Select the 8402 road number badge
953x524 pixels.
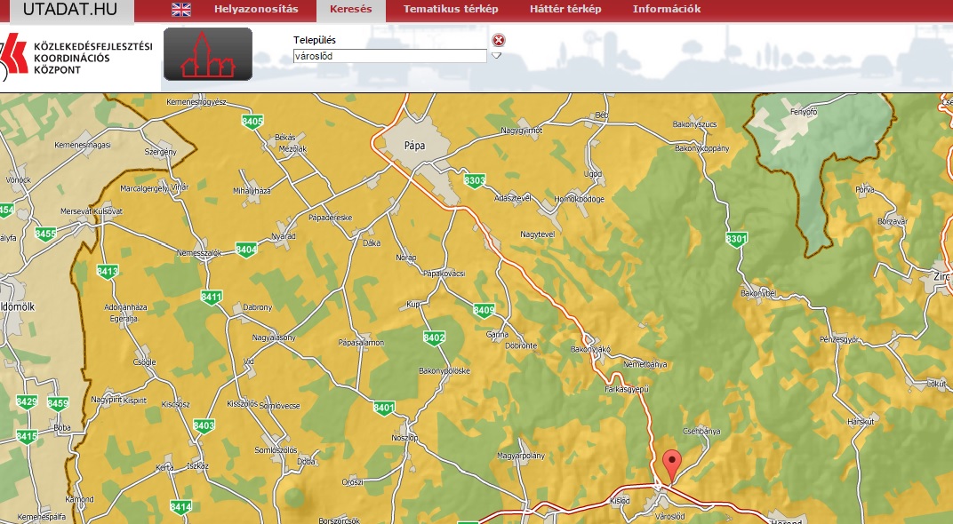tap(434, 337)
